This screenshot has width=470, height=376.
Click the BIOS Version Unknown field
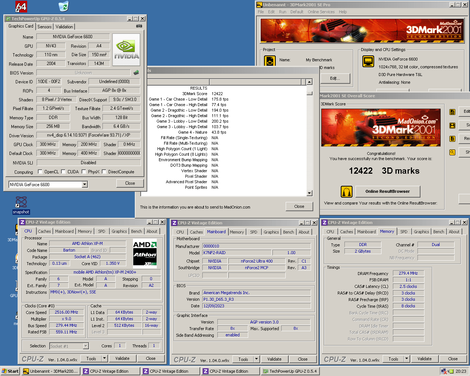(x=83, y=73)
